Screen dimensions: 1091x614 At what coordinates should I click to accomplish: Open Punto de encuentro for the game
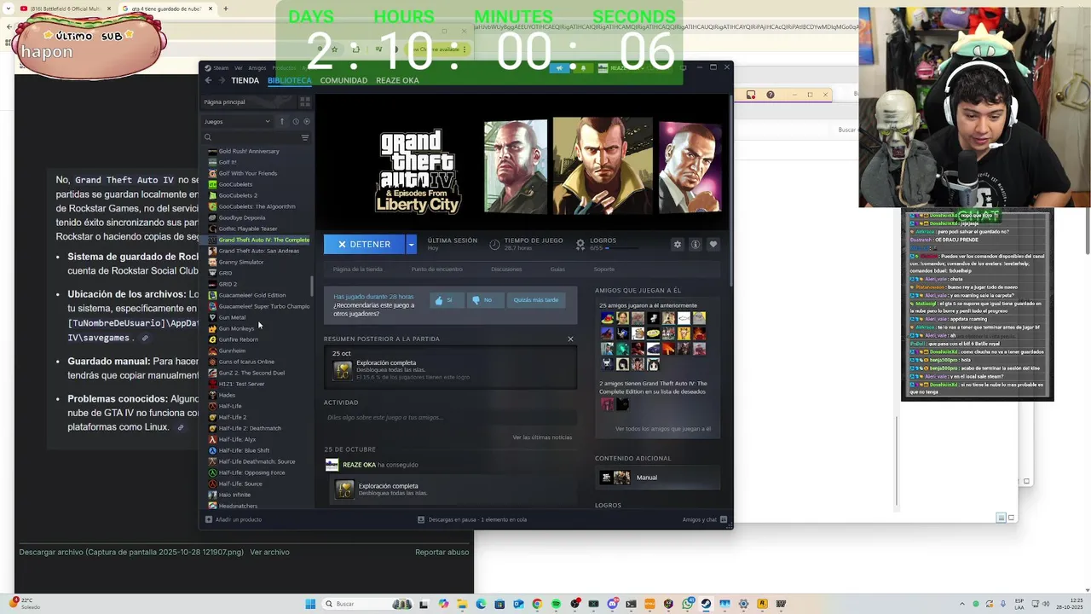(x=436, y=269)
